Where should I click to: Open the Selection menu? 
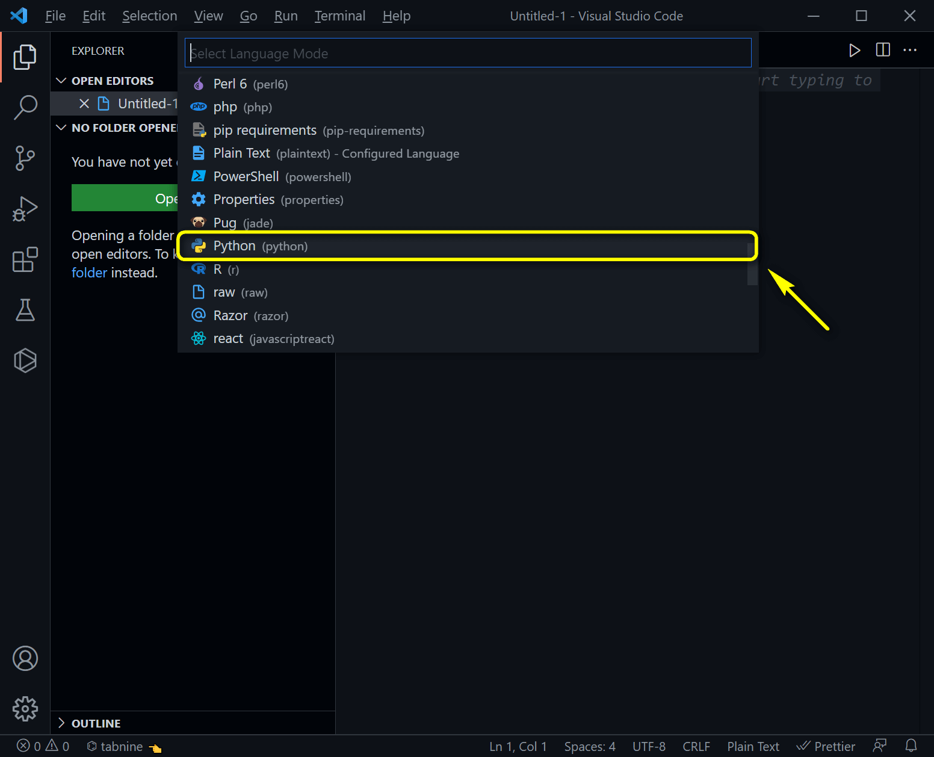click(150, 16)
